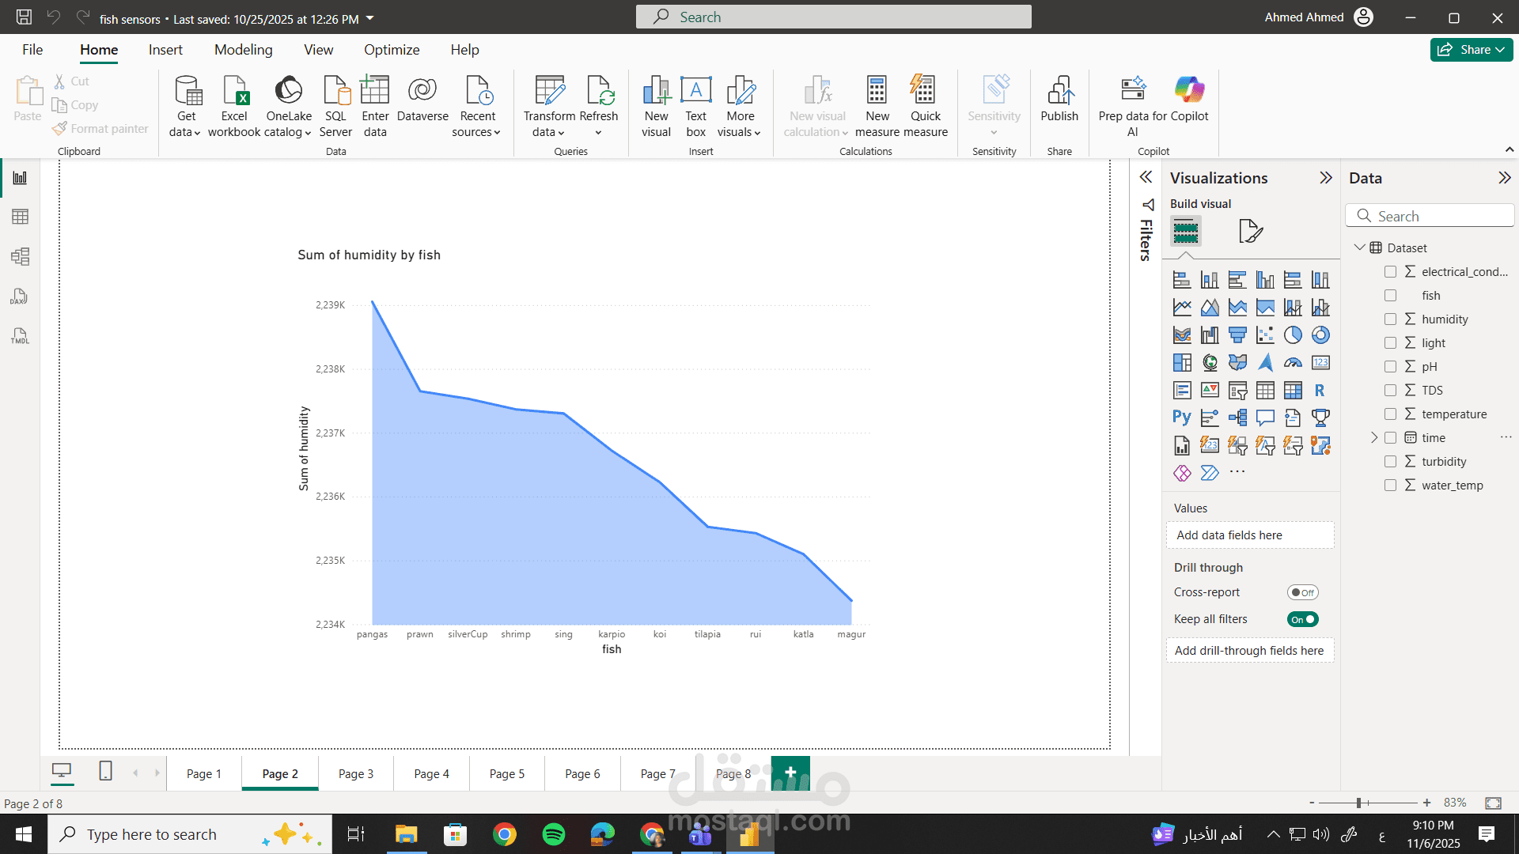1519x854 pixels.
Task: Switch to Table view in left sidebar
Action: tap(20, 217)
